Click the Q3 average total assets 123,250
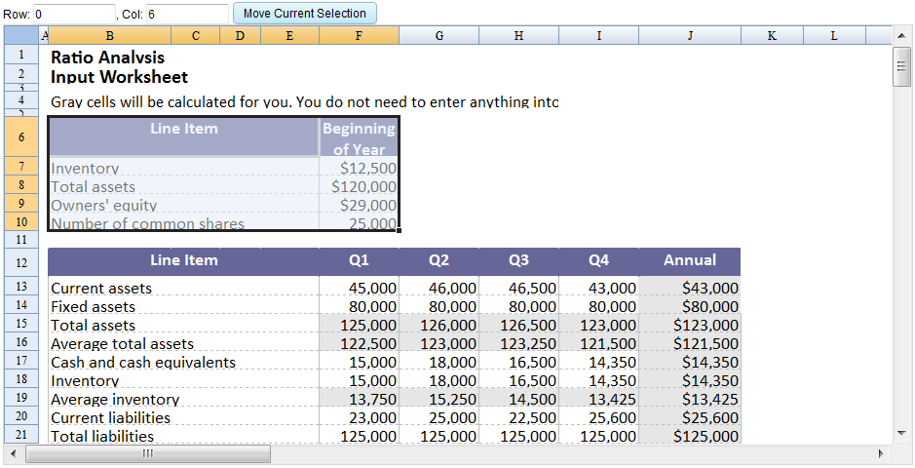 [x=518, y=343]
